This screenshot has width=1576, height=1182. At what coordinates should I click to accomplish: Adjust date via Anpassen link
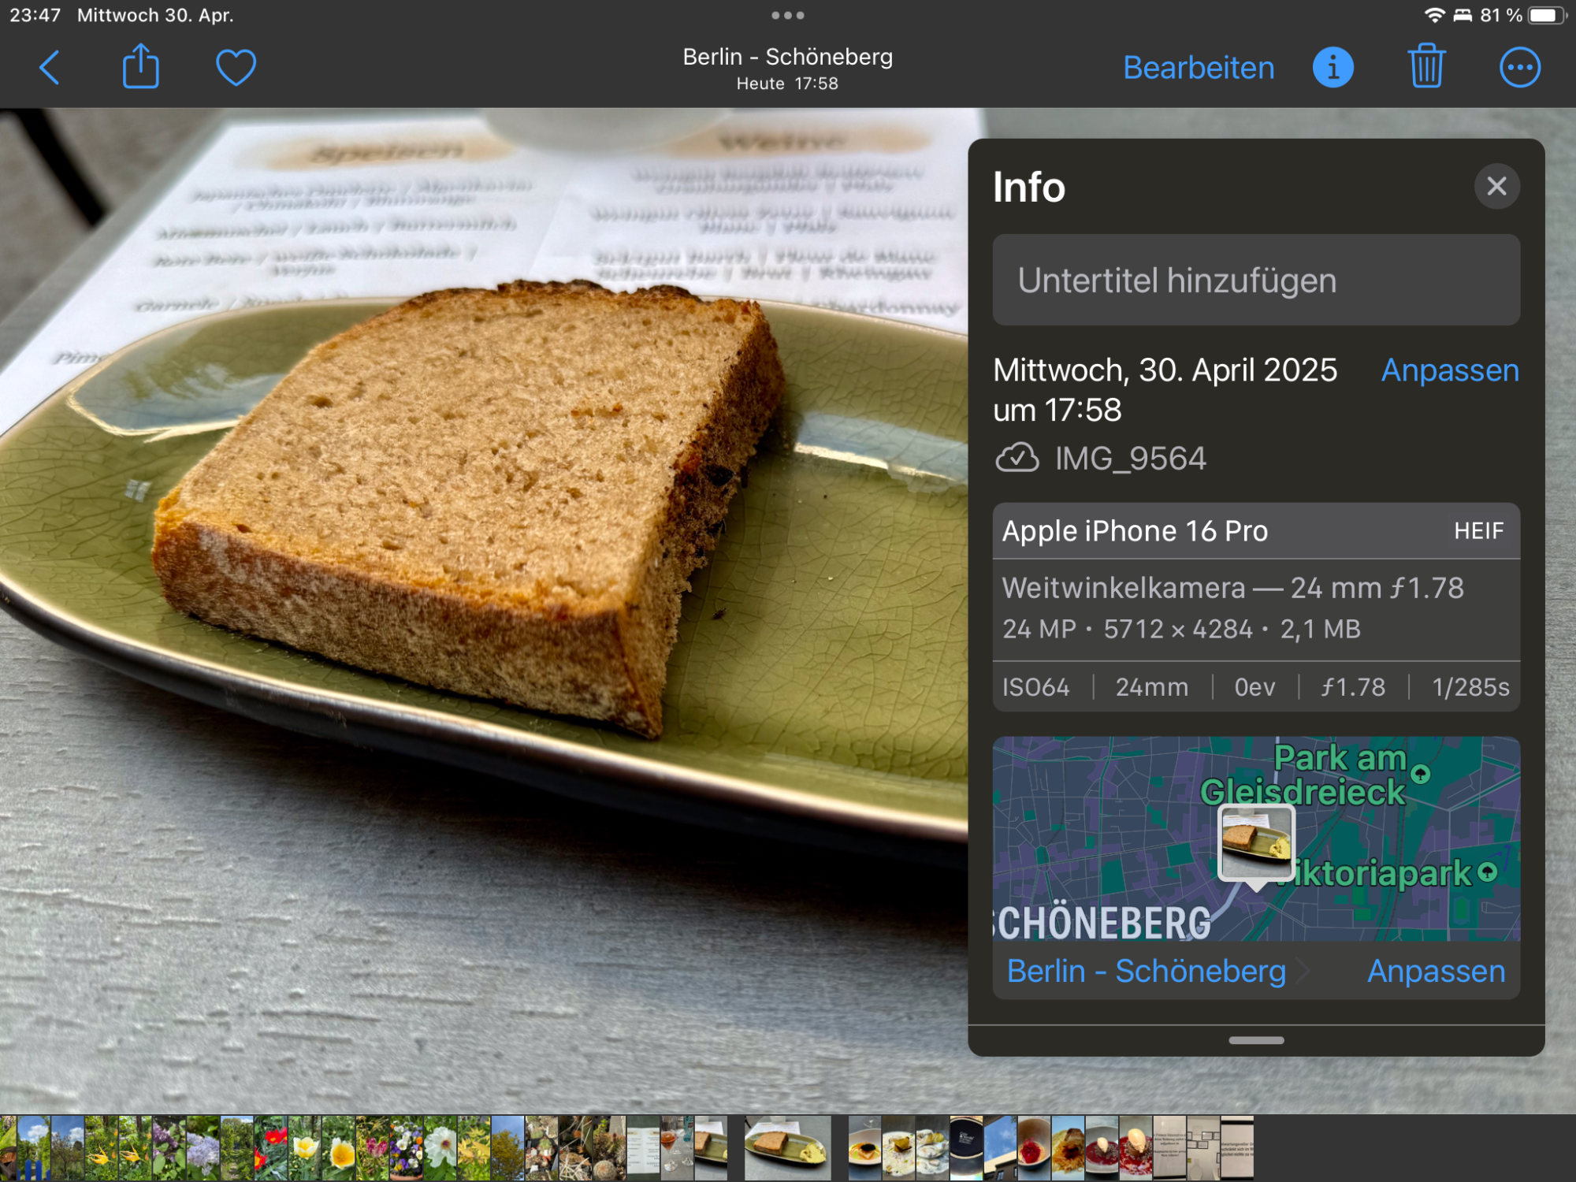pyautogui.click(x=1449, y=370)
